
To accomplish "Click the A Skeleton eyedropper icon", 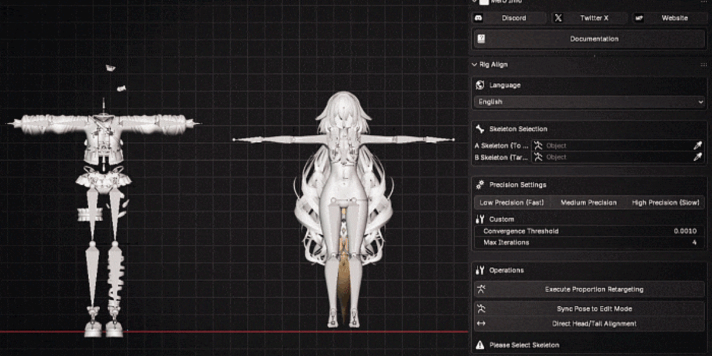I will (698, 145).
